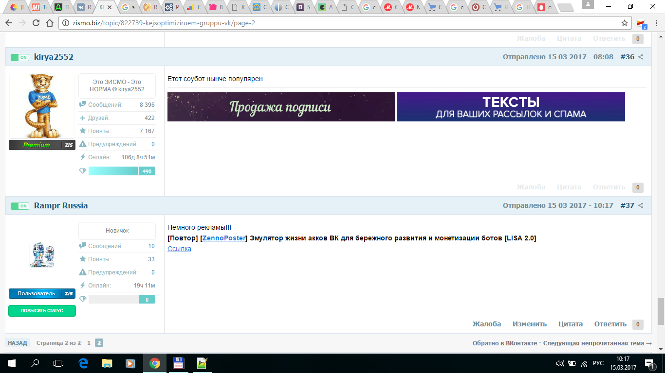Open the 'Страница 2 из 2' page jump

pyautogui.click(x=58, y=343)
